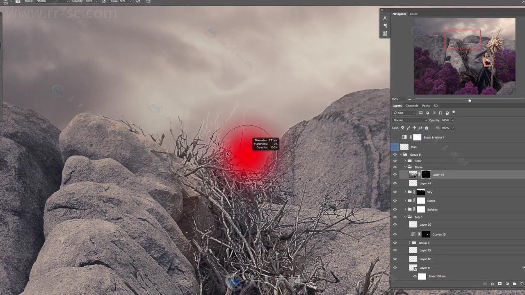The height and width of the screenshot is (295, 525).
Task: Expand the Color group
Action: [x=405, y=161]
